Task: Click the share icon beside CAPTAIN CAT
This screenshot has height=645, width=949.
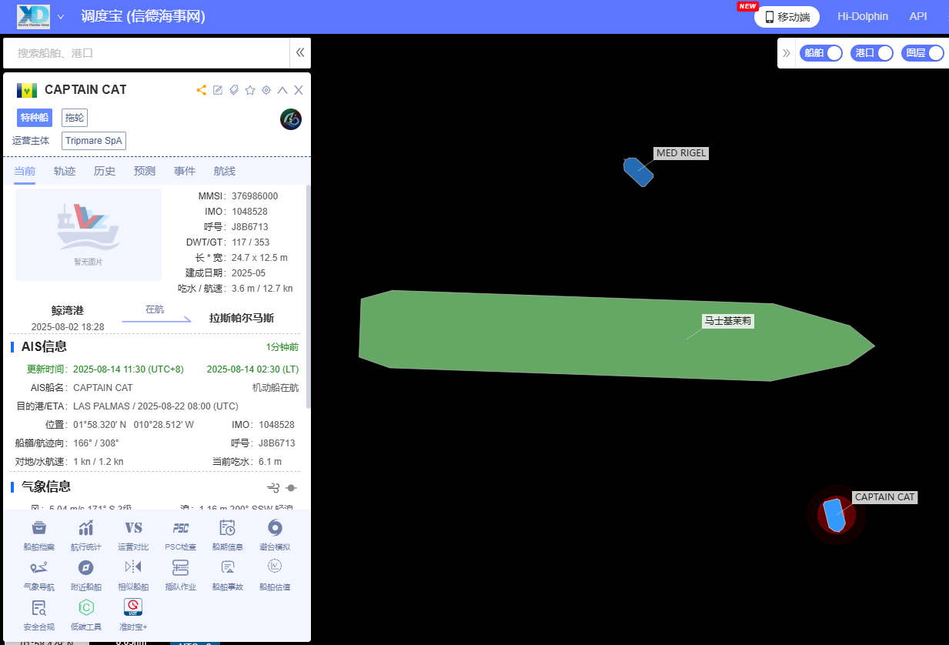Action: click(x=202, y=90)
